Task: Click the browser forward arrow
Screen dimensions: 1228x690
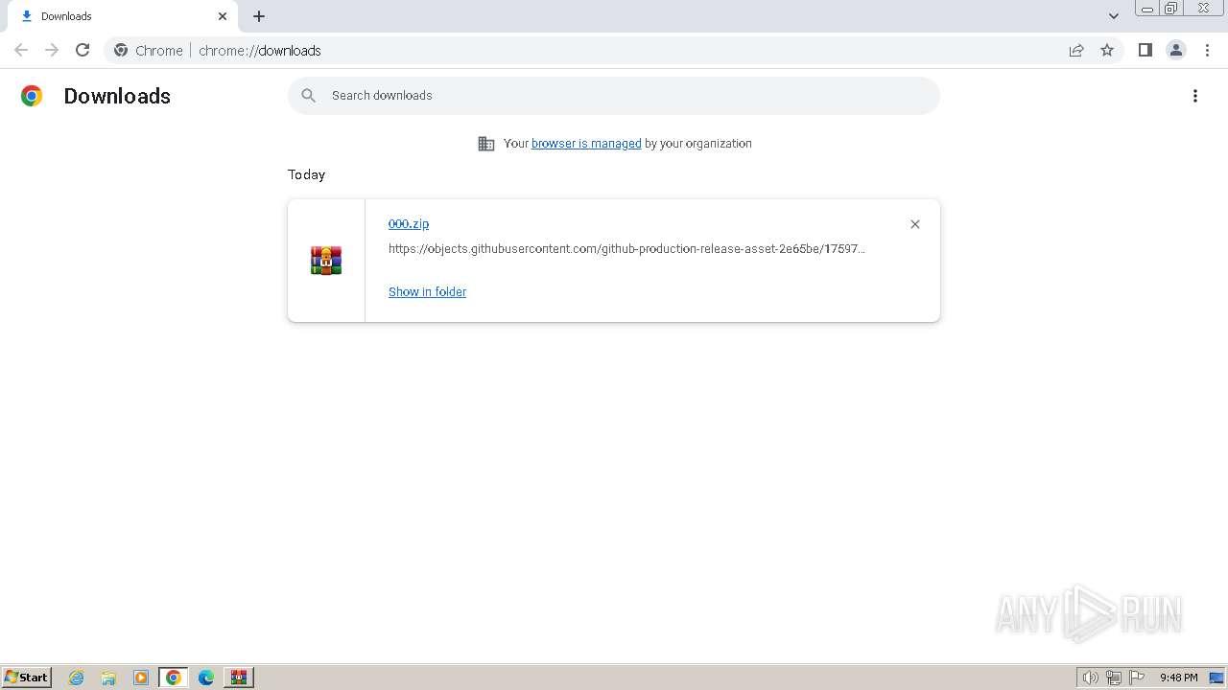Action: click(x=52, y=50)
